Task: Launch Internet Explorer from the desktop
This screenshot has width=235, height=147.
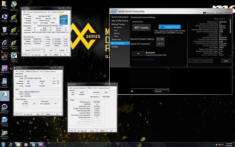Action: tap(5, 44)
